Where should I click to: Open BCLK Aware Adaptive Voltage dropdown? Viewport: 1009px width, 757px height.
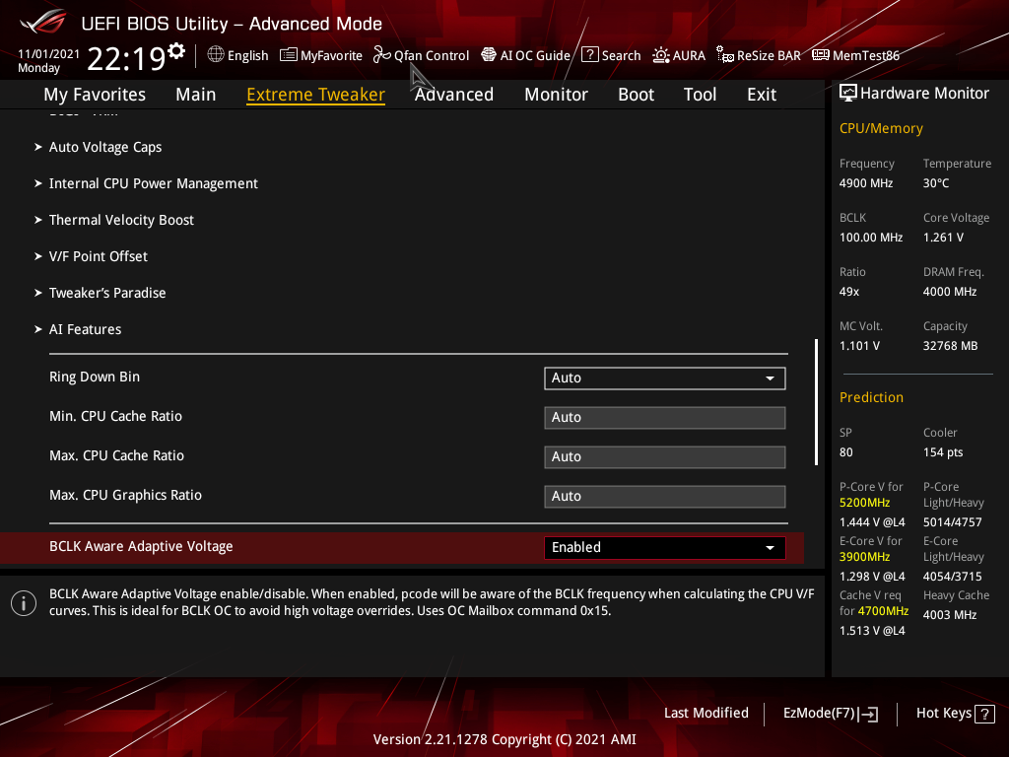[x=665, y=547]
